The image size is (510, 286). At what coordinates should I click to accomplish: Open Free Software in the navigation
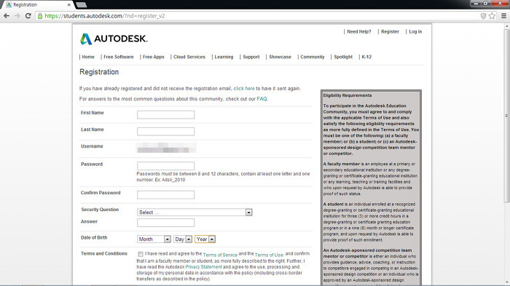[x=118, y=57]
